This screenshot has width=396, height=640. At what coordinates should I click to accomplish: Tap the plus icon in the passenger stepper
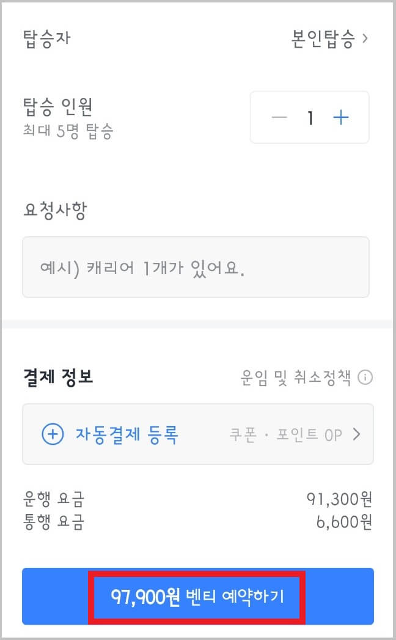341,117
